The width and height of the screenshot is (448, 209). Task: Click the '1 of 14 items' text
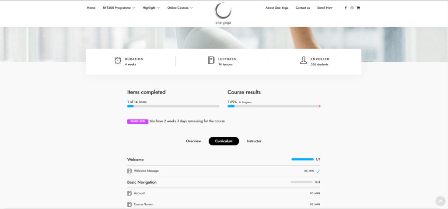[137, 102]
